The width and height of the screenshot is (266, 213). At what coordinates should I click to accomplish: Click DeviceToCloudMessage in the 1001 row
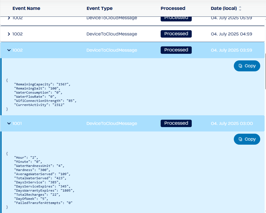click(x=112, y=124)
